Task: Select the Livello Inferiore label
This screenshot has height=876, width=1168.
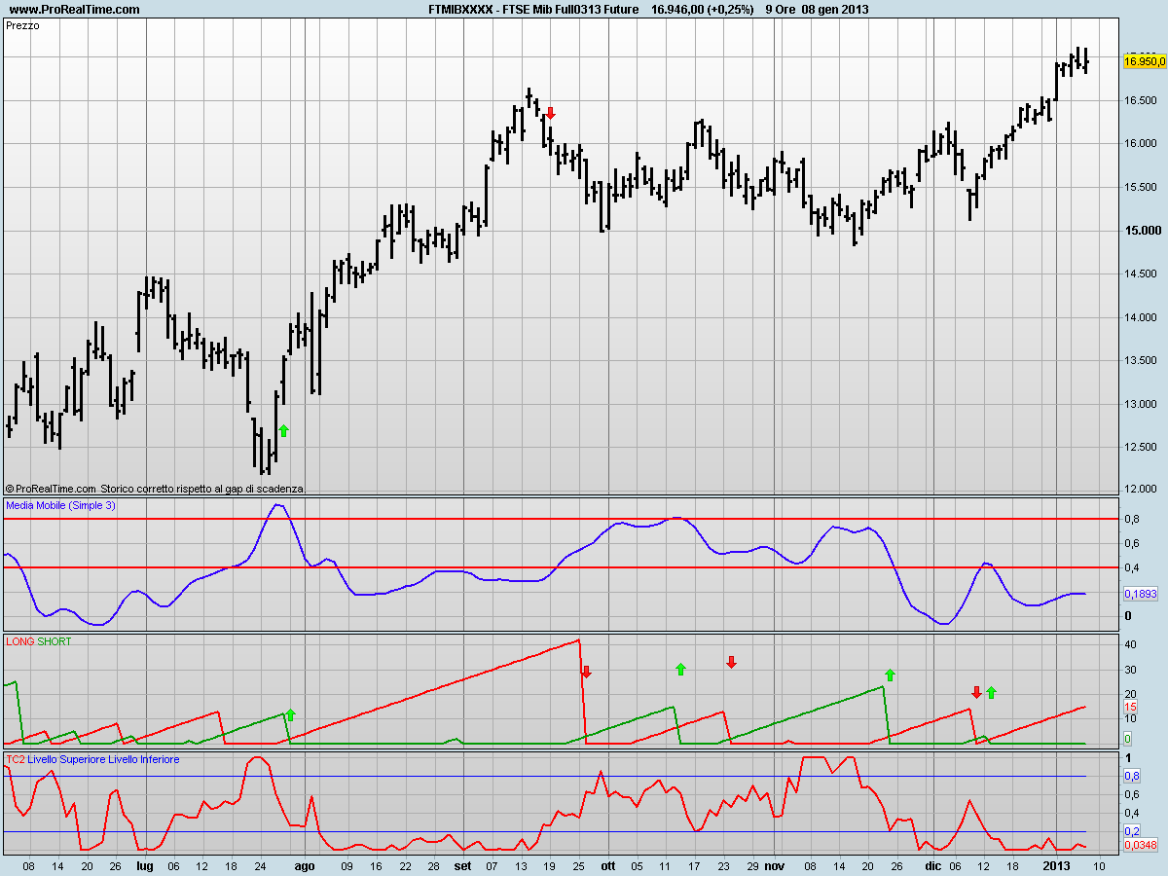Action: 141,759
